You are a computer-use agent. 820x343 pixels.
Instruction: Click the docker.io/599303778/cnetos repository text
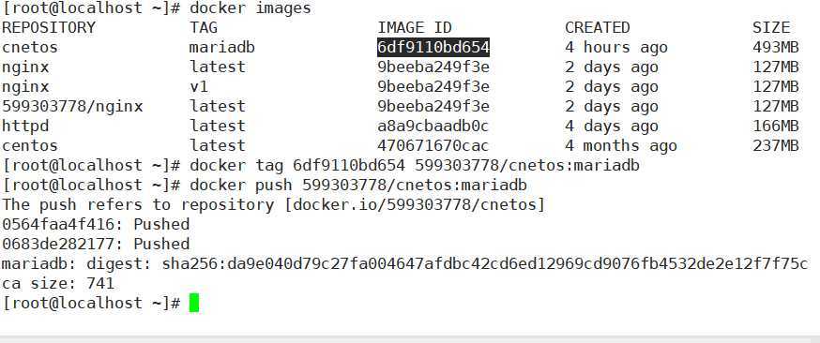tap(414, 204)
